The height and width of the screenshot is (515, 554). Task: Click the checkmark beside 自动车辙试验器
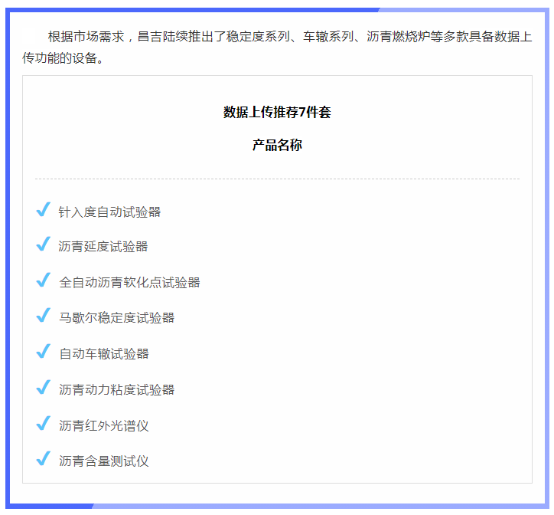43,352
